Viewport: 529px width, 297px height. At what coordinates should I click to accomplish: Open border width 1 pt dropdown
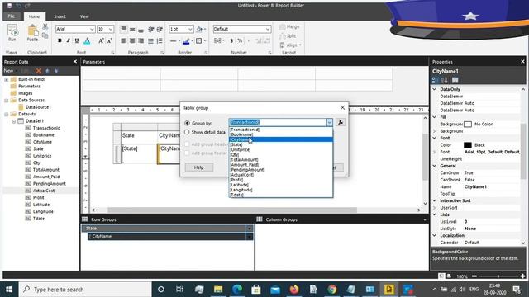tap(190, 30)
